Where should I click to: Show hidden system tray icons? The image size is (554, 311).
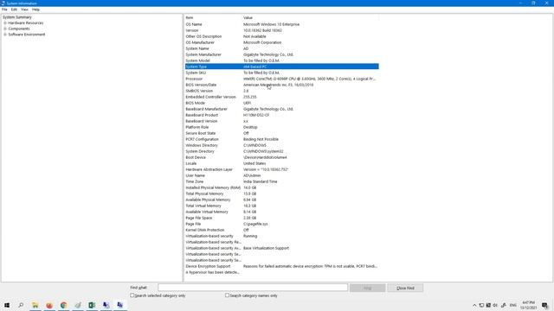[x=474, y=305]
